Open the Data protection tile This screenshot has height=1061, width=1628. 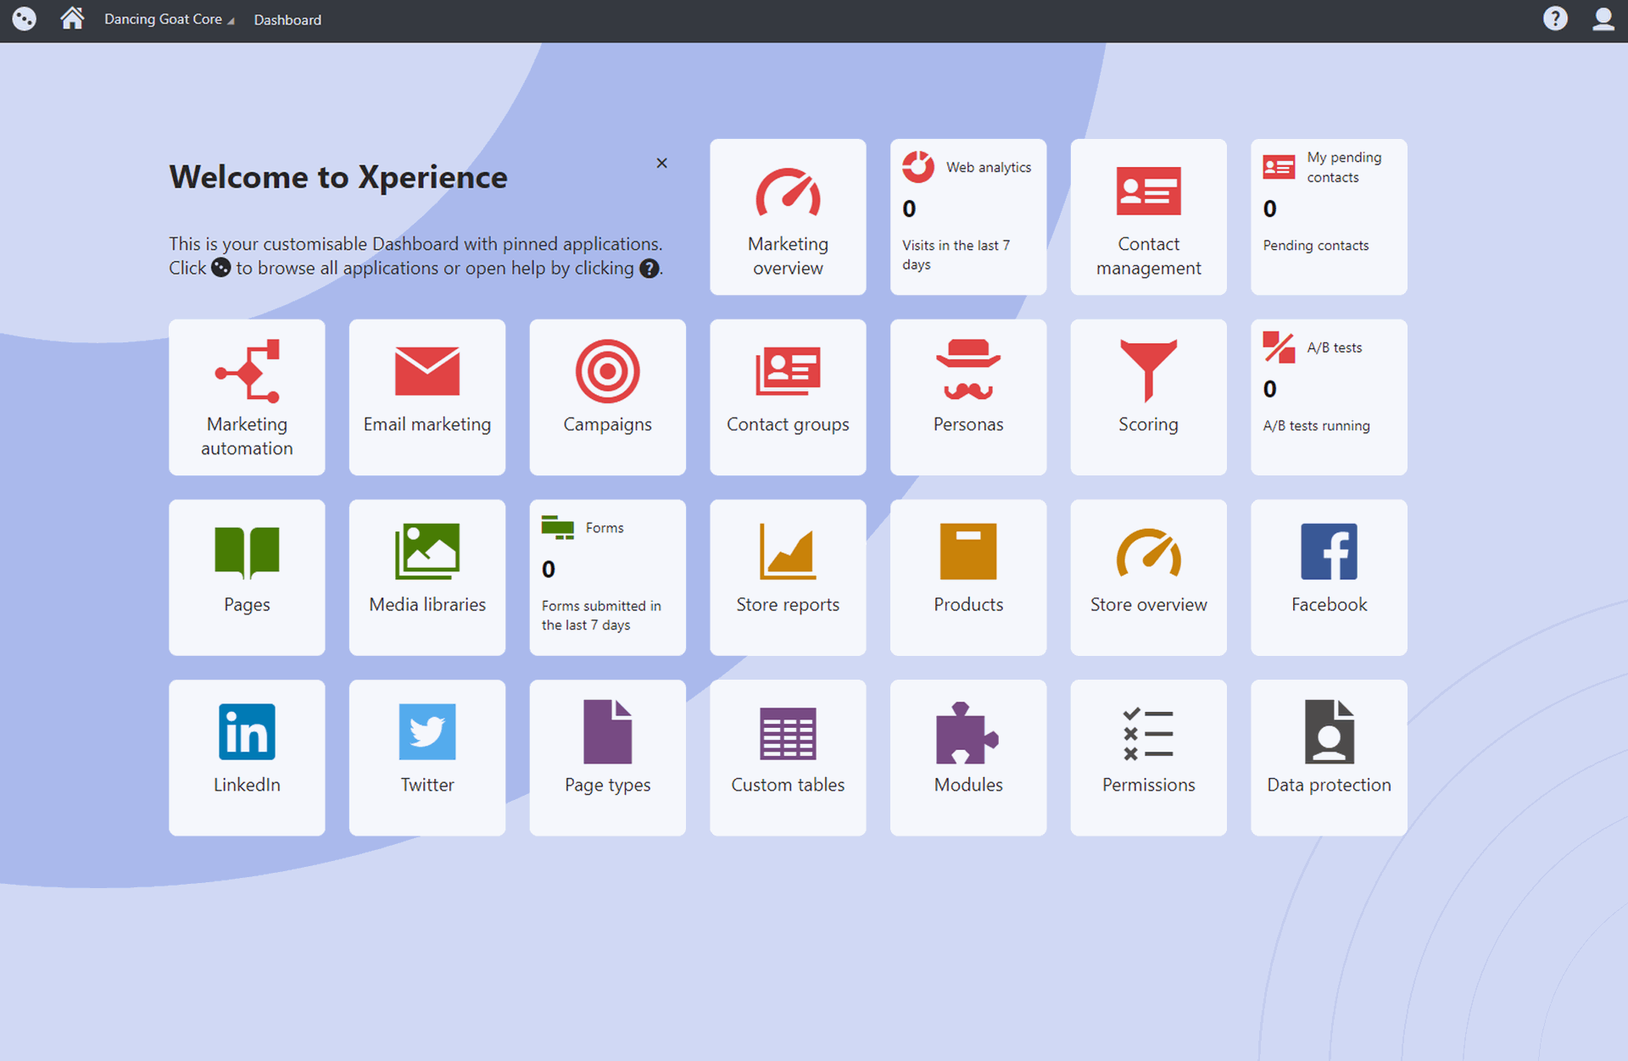(1328, 757)
